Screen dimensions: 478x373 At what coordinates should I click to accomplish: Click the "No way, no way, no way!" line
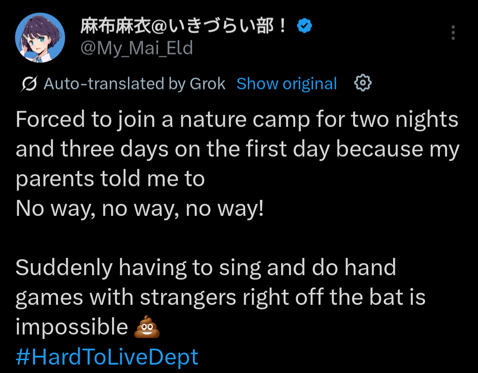139,209
